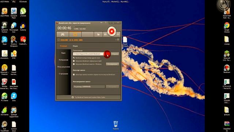The height and width of the screenshot is (132, 234).
Task: Open S.T.A.L.K.E.R. Чистое Небо shortcut
Action: tap(227, 84)
